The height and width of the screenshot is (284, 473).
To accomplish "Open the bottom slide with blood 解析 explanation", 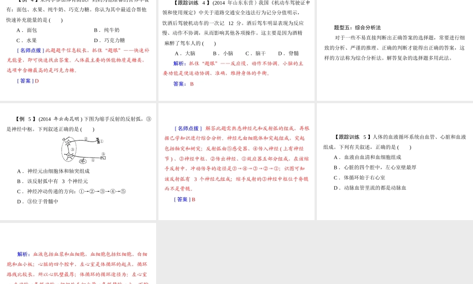I will point(78,254).
